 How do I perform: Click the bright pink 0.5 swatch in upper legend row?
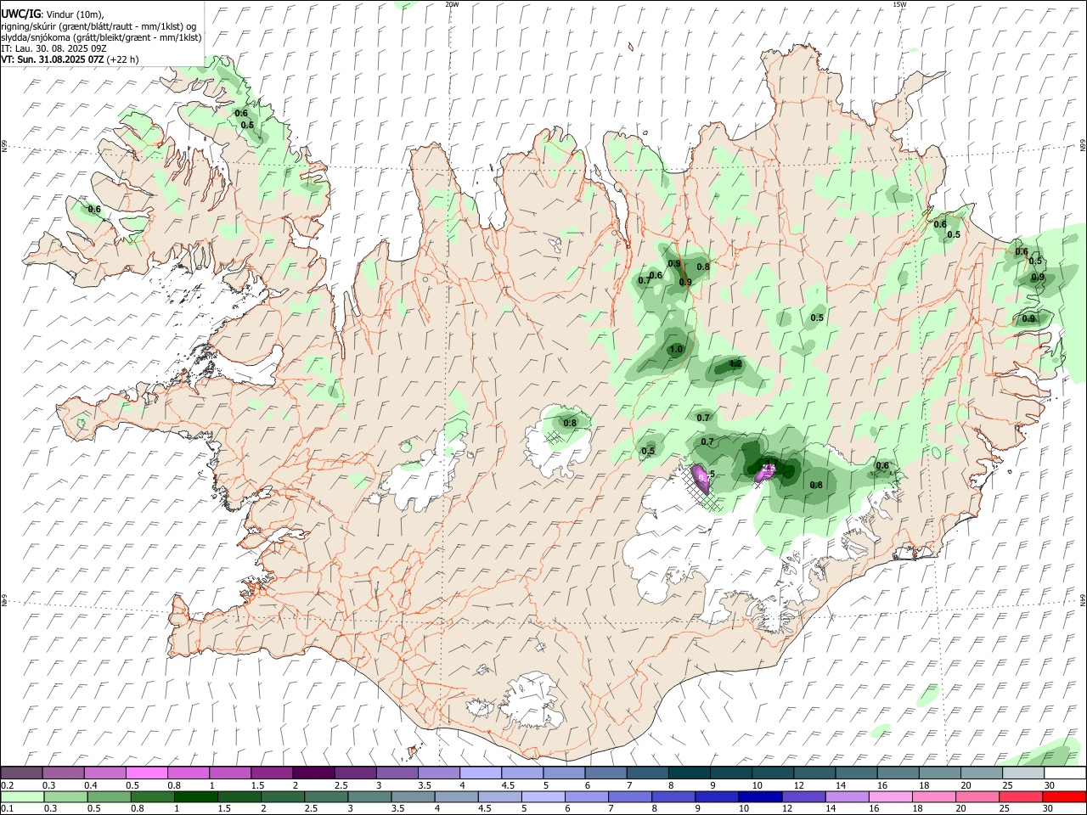[x=146, y=773]
